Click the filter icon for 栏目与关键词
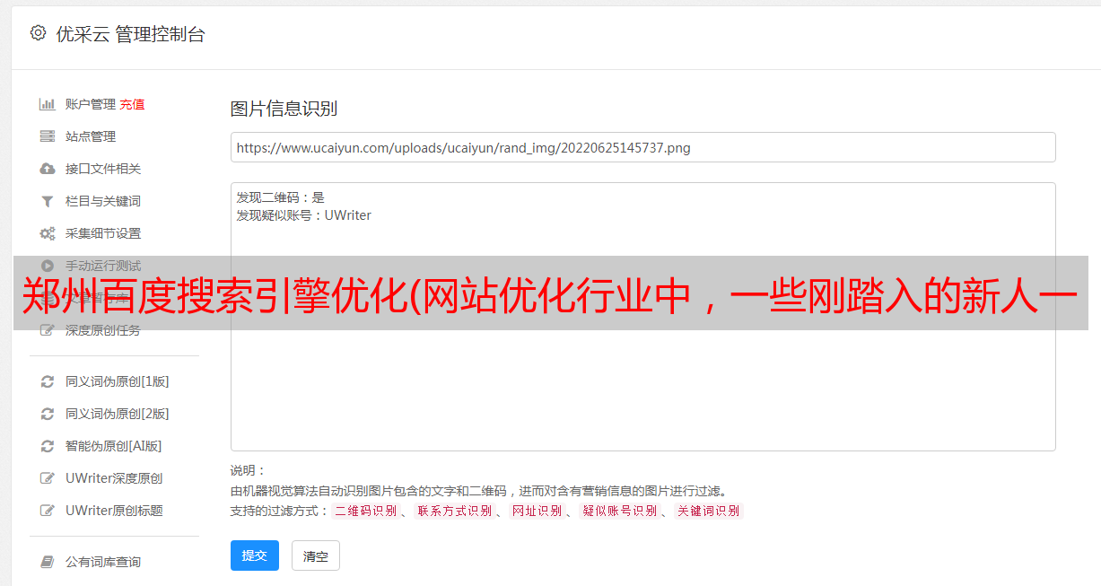This screenshot has width=1101, height=586. pyautogui.click(x=48, y=201)
